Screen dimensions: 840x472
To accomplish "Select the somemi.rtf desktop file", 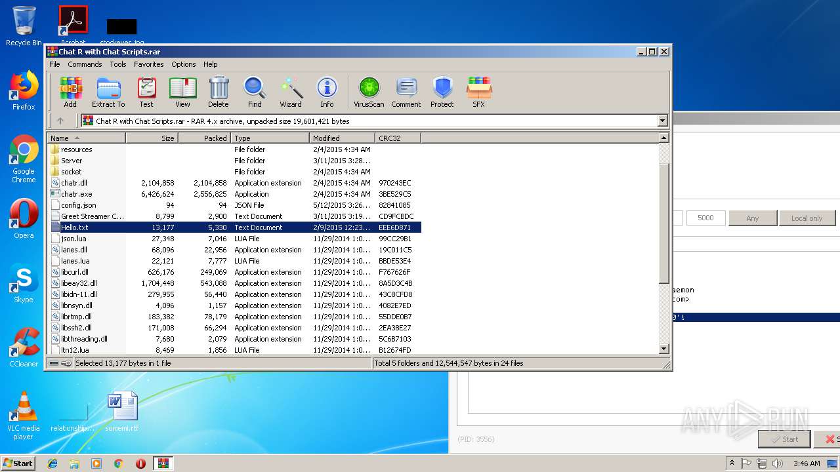I will 123,412.
